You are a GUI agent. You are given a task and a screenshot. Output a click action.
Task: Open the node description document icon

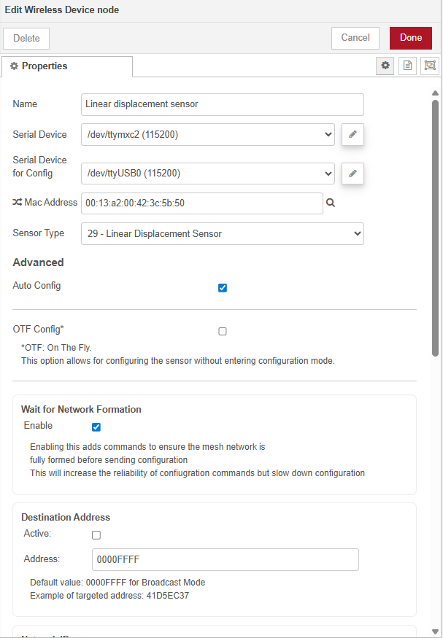click(408, 66)
